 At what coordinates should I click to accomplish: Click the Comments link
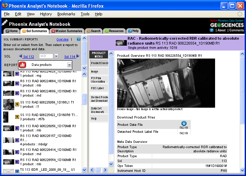tap(237, 30)
